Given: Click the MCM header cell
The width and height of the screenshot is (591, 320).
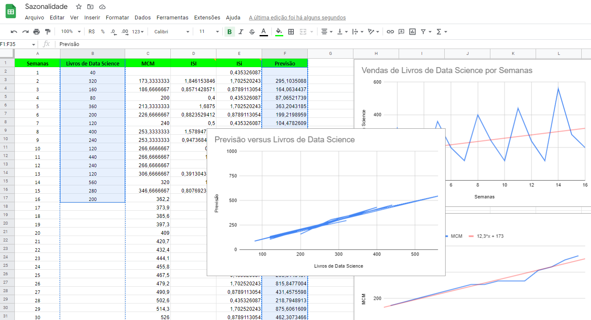Looking at the screenshot, I should (x=148, y=63).
